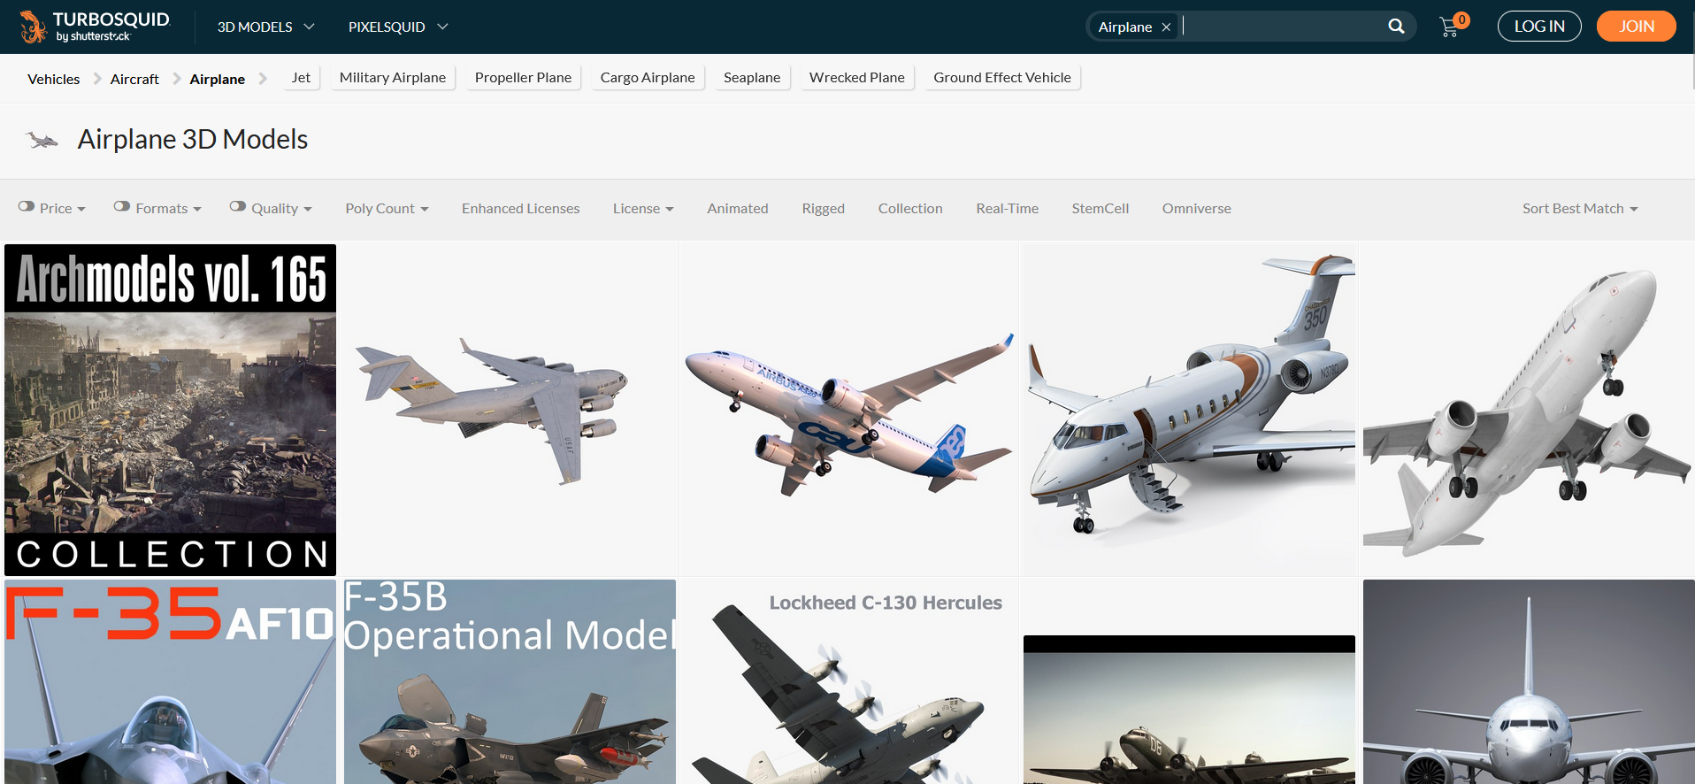Open the front-view white jetliner thumbnail

pyautogui.click(x=1529, y=681)
